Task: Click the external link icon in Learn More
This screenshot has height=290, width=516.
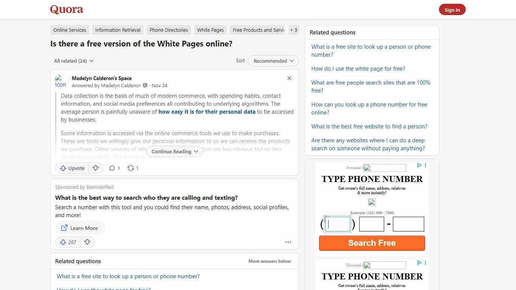Action: [64, 228]
